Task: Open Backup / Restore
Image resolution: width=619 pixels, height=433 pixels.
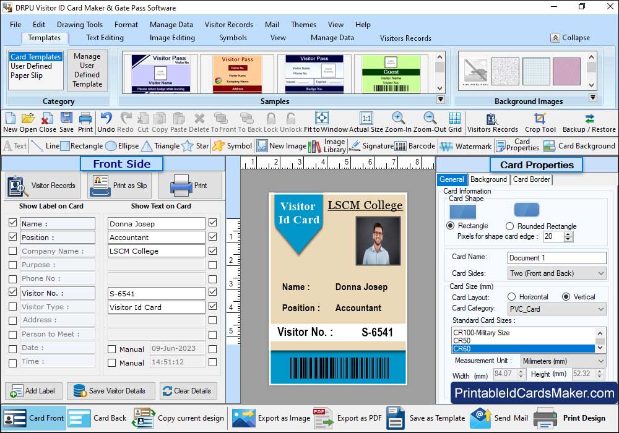Action: coord(589,122)
